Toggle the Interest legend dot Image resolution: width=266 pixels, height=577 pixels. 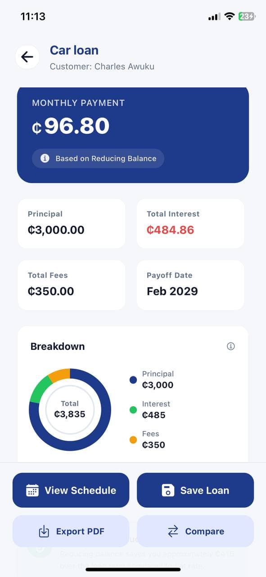[x=133, y=409]
